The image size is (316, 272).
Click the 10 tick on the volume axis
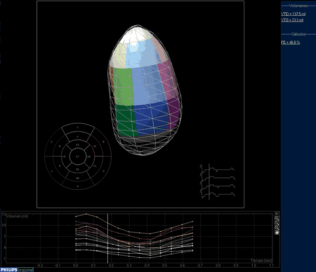(x=4, y=225)
